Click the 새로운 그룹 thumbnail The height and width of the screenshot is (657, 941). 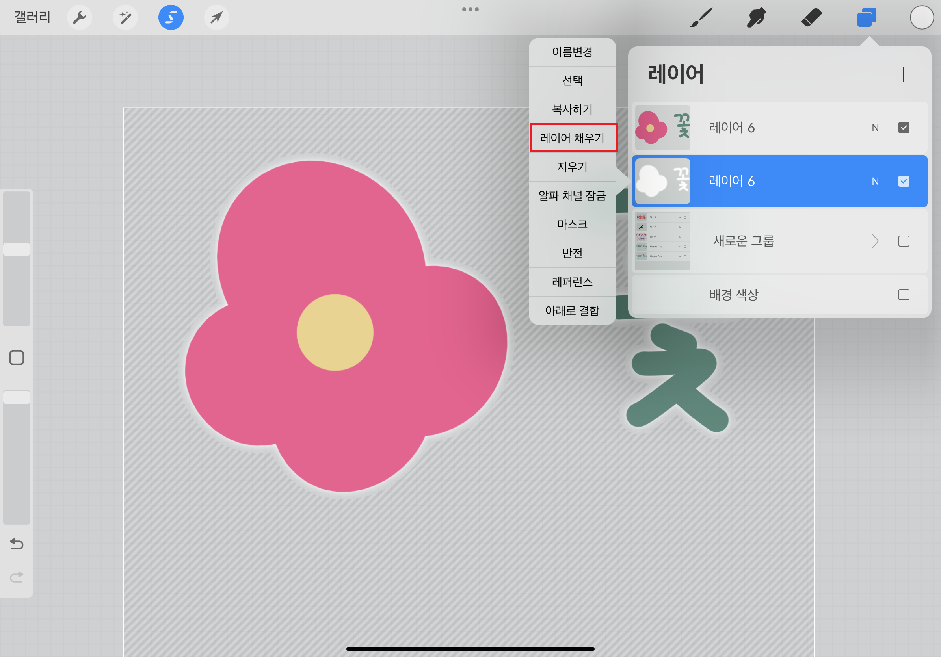(x=662, y=241)
